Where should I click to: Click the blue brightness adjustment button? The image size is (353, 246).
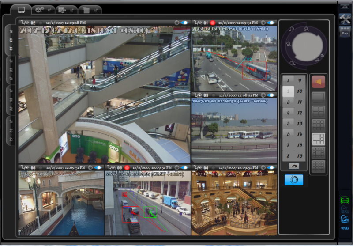[x=294, y=180]
